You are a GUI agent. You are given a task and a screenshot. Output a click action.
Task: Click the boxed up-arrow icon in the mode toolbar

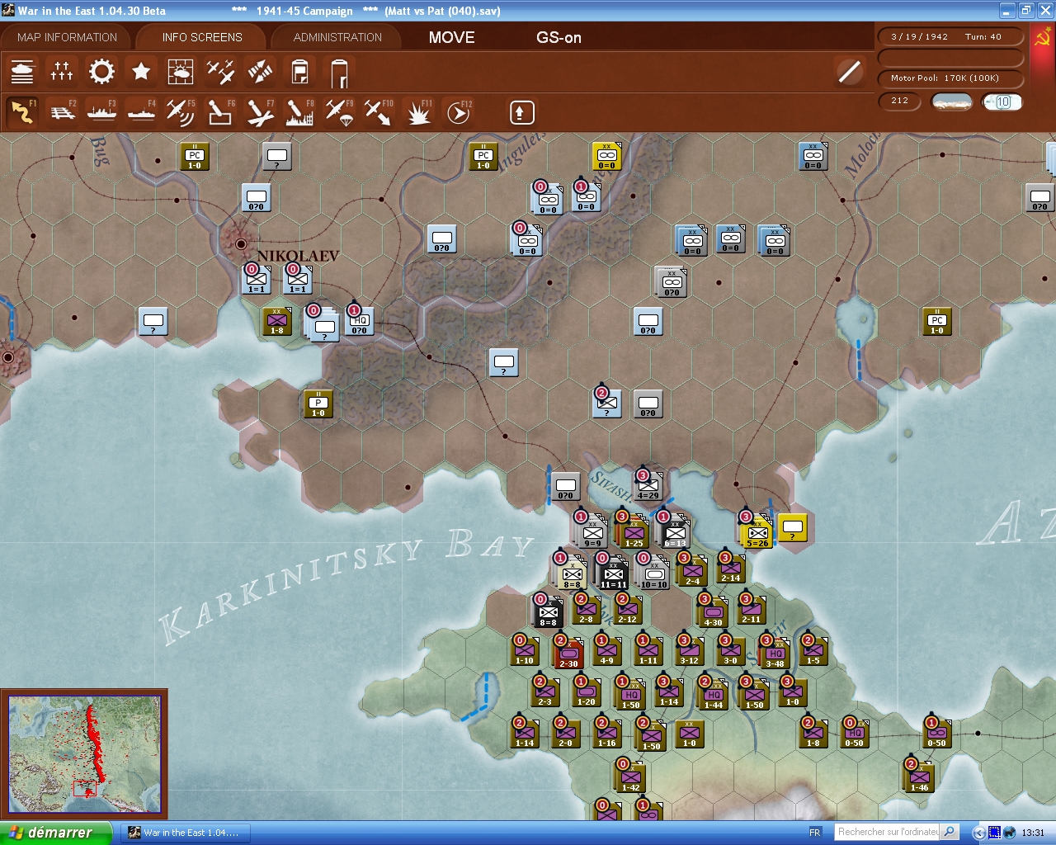pos(521,112)
